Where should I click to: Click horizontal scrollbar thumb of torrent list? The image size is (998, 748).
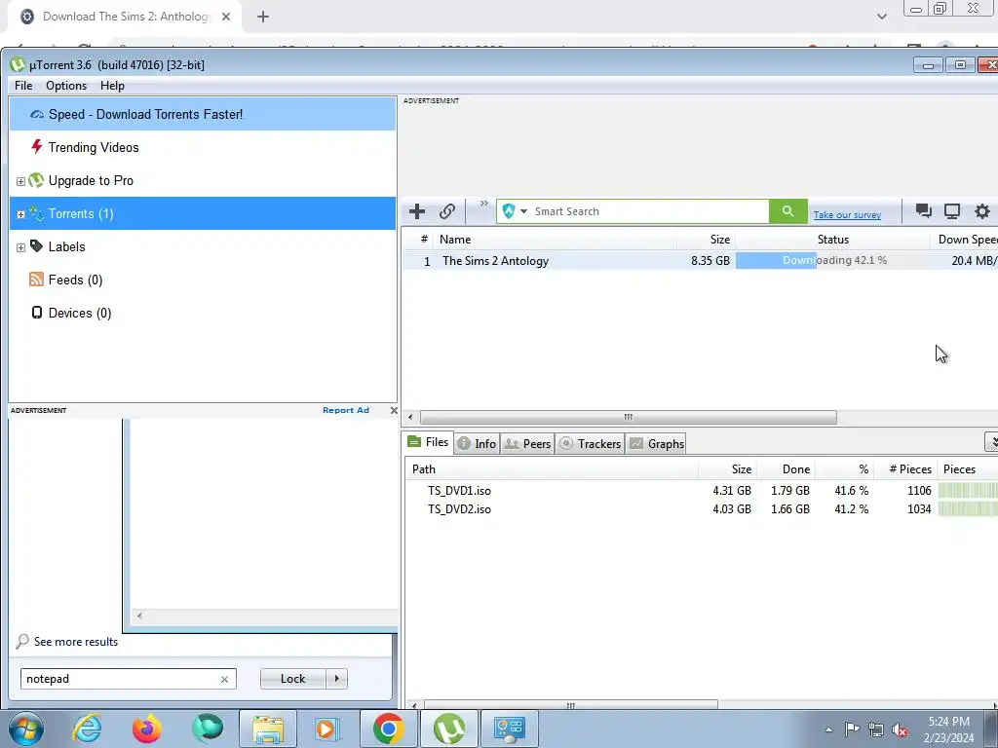(x=629, y=417)
